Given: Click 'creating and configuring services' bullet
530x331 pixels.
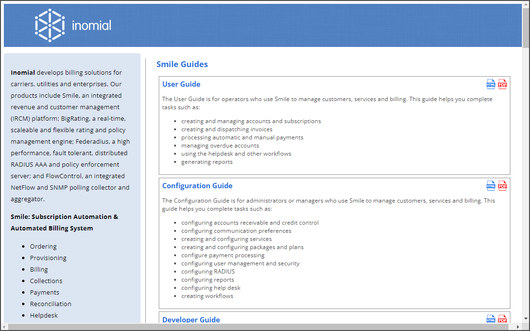Looking at the screenshot, I should pyautogui.click(x=226, y=239).
